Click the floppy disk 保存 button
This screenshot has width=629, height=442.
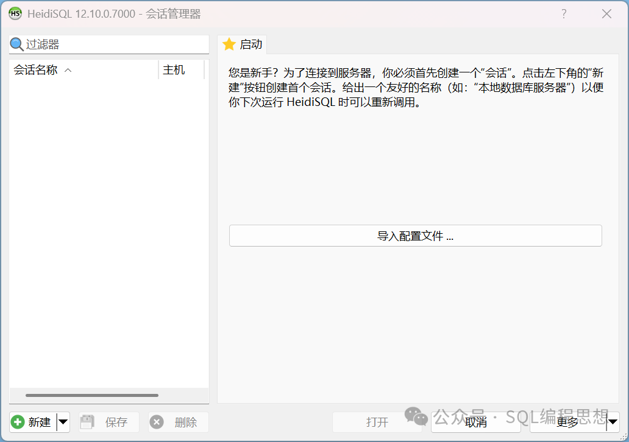(109, 422)
